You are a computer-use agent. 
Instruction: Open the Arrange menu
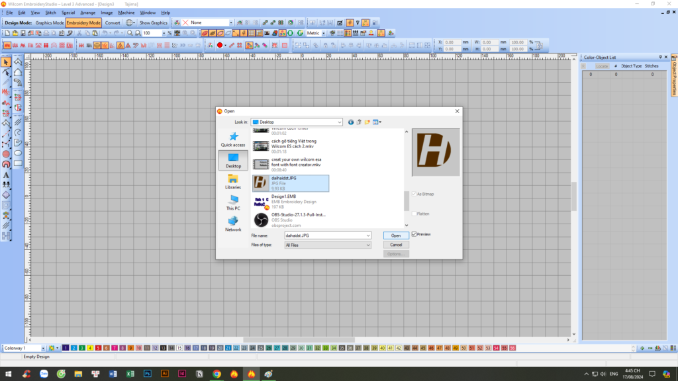pyautogui.click(x=88, y=13)
